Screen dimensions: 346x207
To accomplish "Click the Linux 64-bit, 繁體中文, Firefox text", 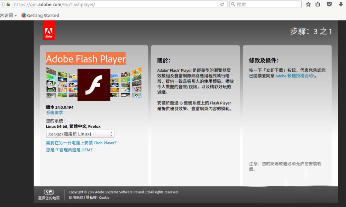I will click(73, 126).
